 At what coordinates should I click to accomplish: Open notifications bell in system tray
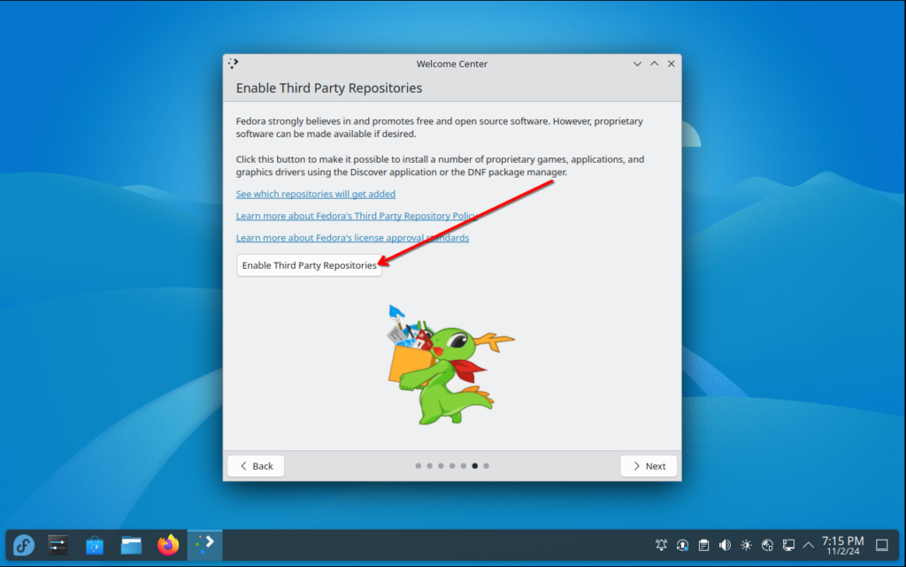click(x=661, y=545)
